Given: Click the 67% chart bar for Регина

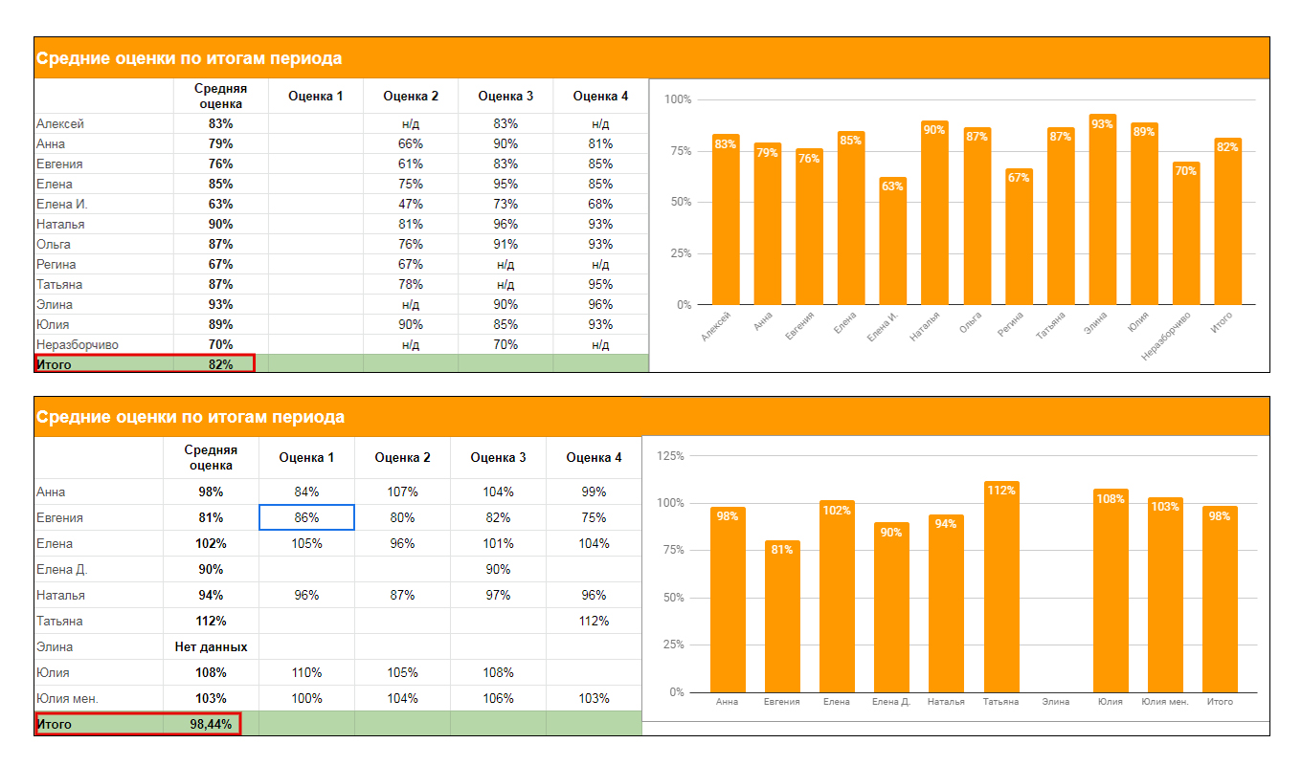Looking at the screenshot, I should click(x=1019, y=237).
